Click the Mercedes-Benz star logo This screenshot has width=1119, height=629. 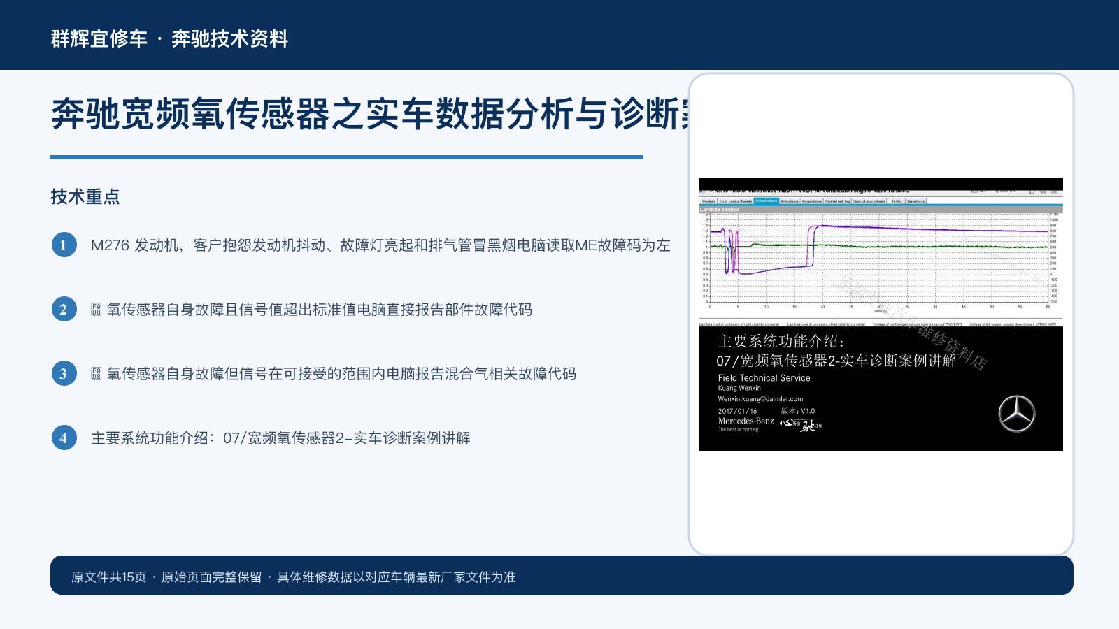(1016, 414)
